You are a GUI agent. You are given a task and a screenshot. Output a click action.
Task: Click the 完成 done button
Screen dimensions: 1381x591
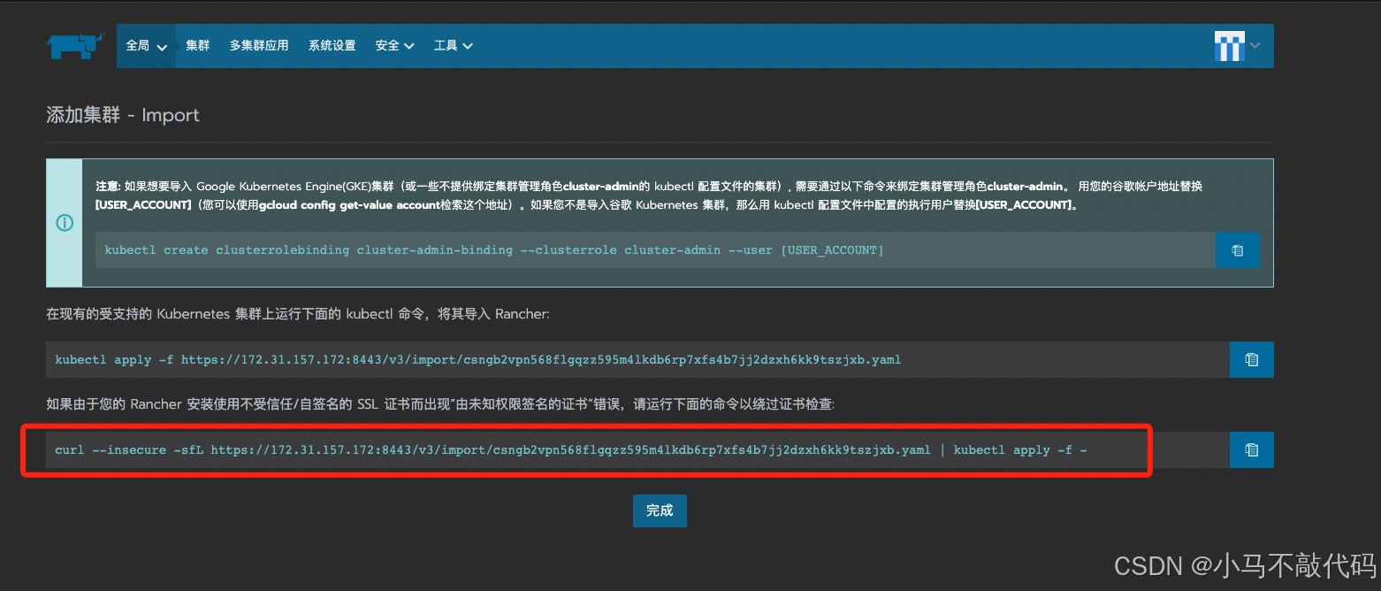click(x=660, y=510)
